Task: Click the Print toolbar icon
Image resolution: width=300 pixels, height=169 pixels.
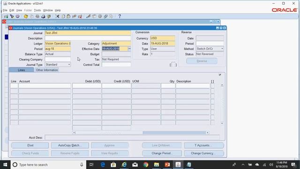Action: tap(43, 16)
